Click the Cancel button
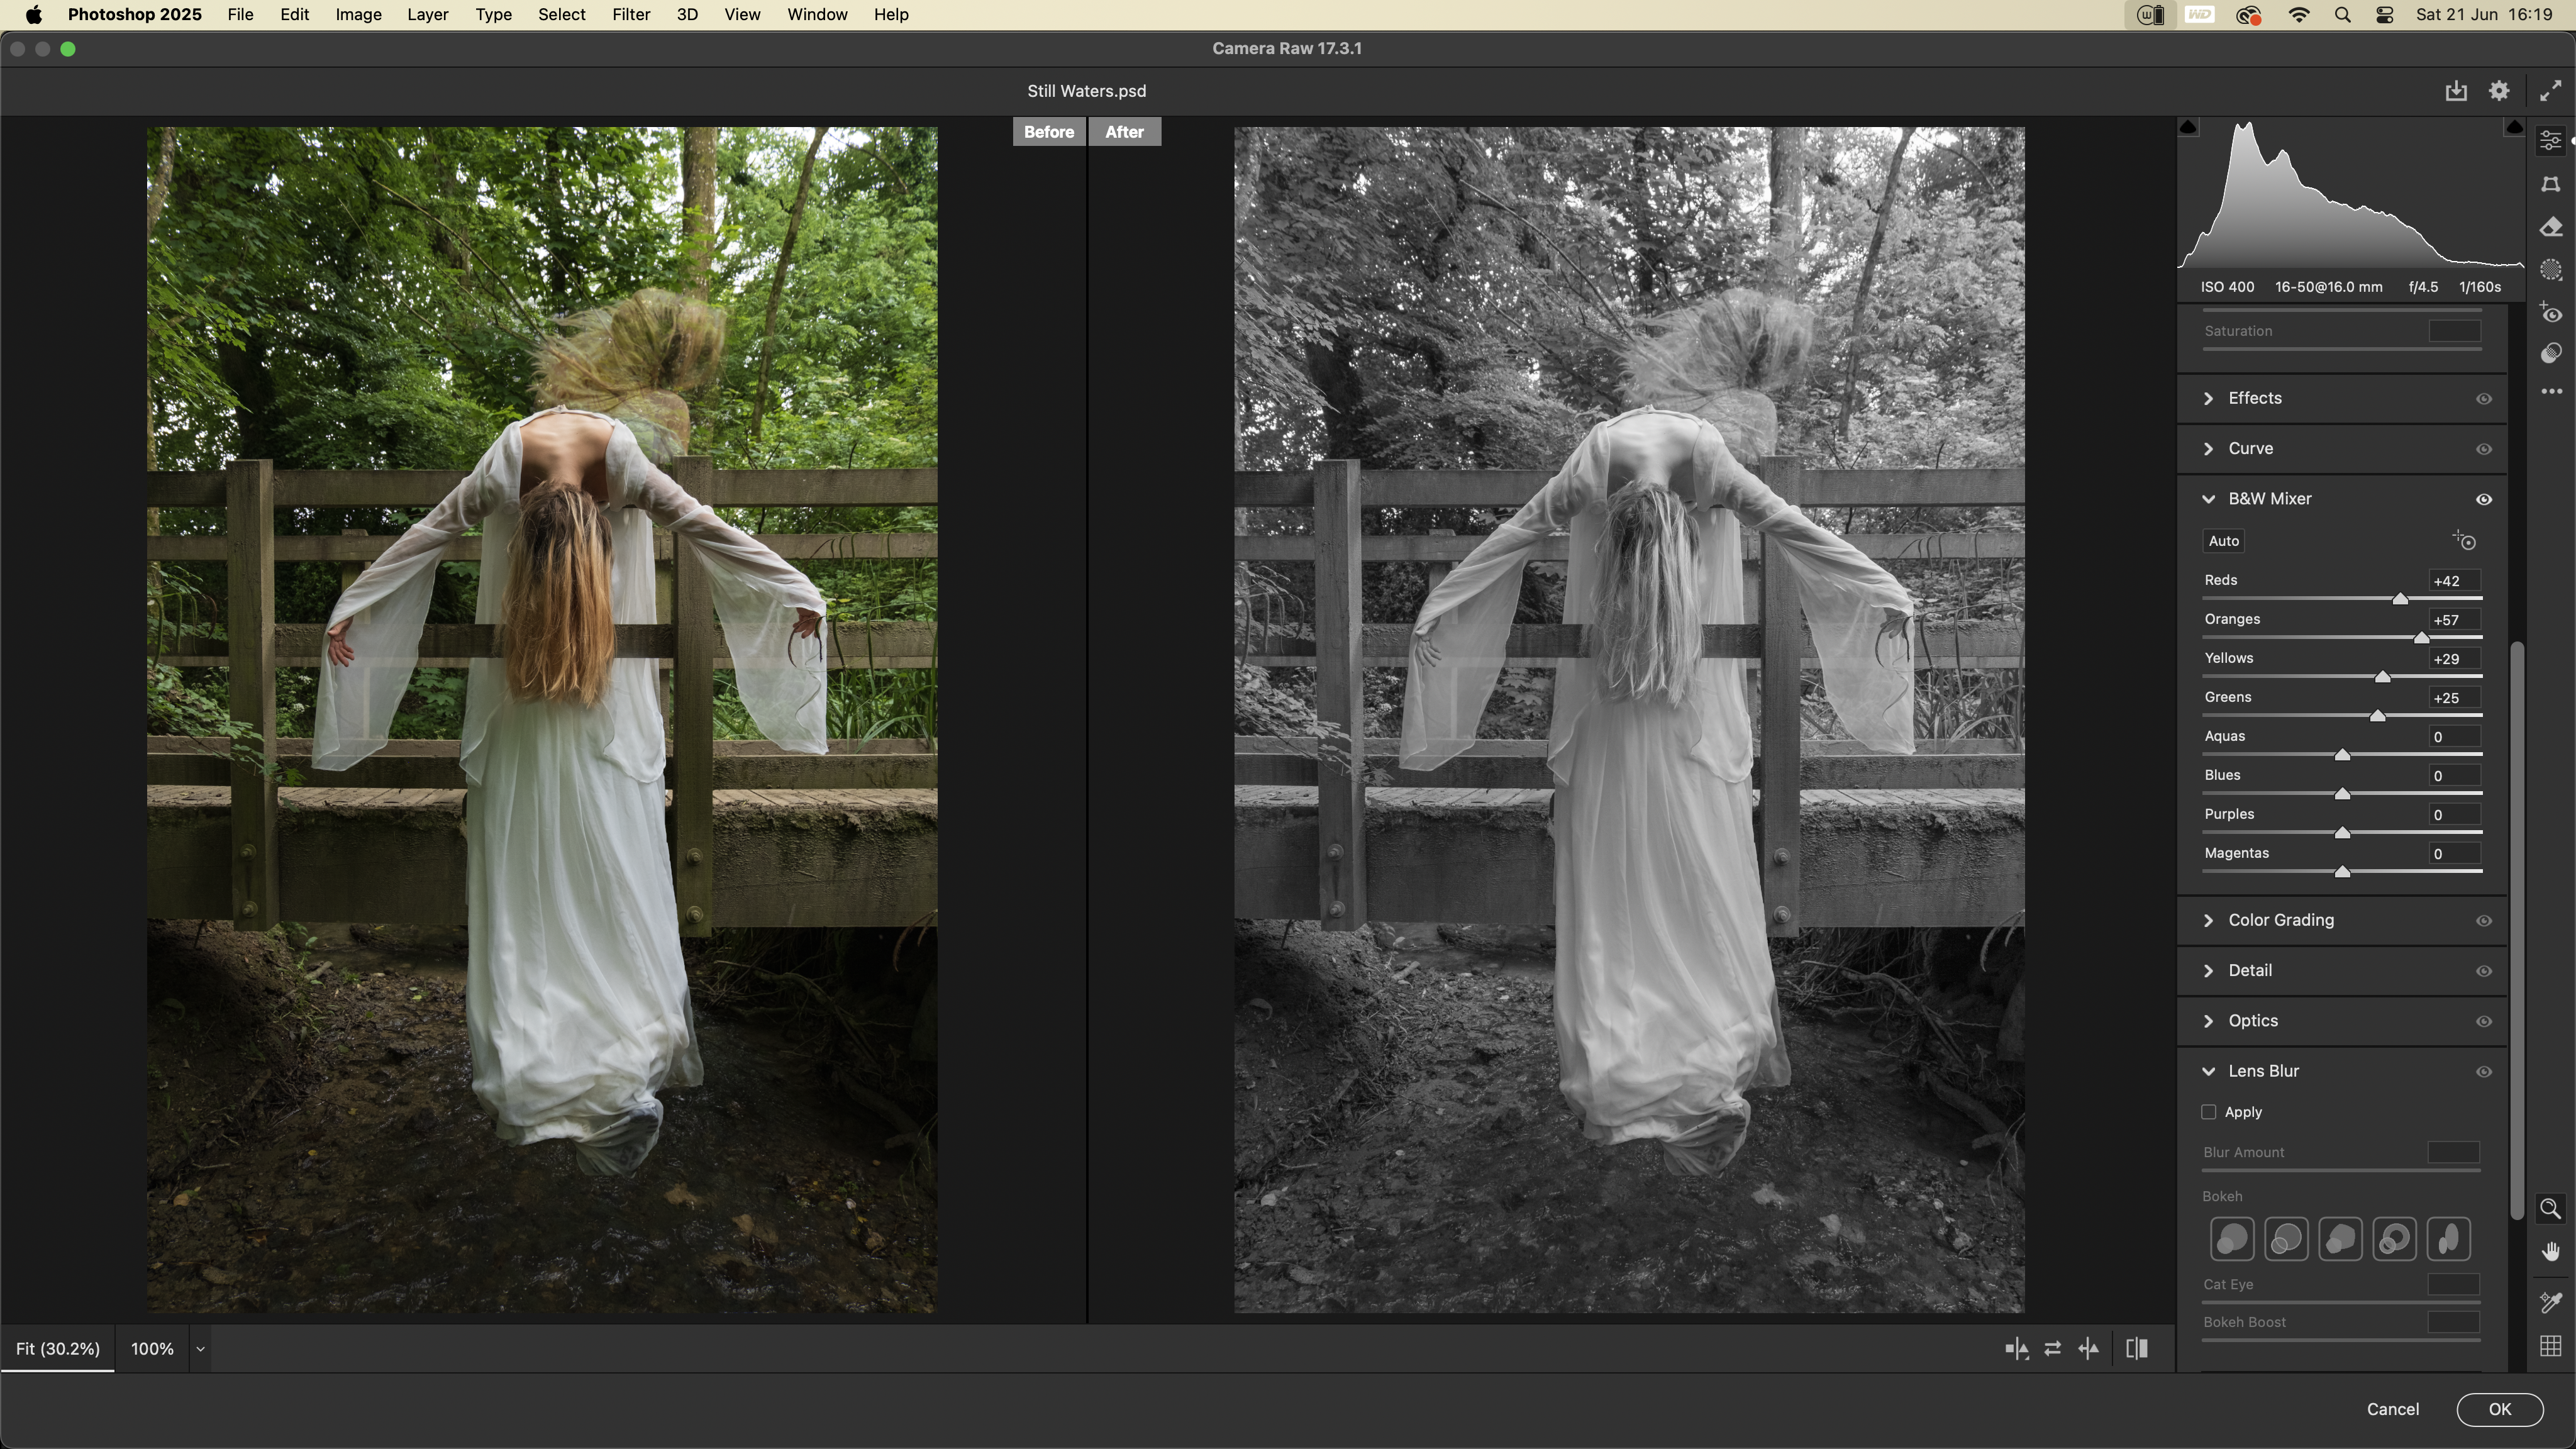The height and width of the screenshot is (1449, 2576). tap(2393, 1409)
